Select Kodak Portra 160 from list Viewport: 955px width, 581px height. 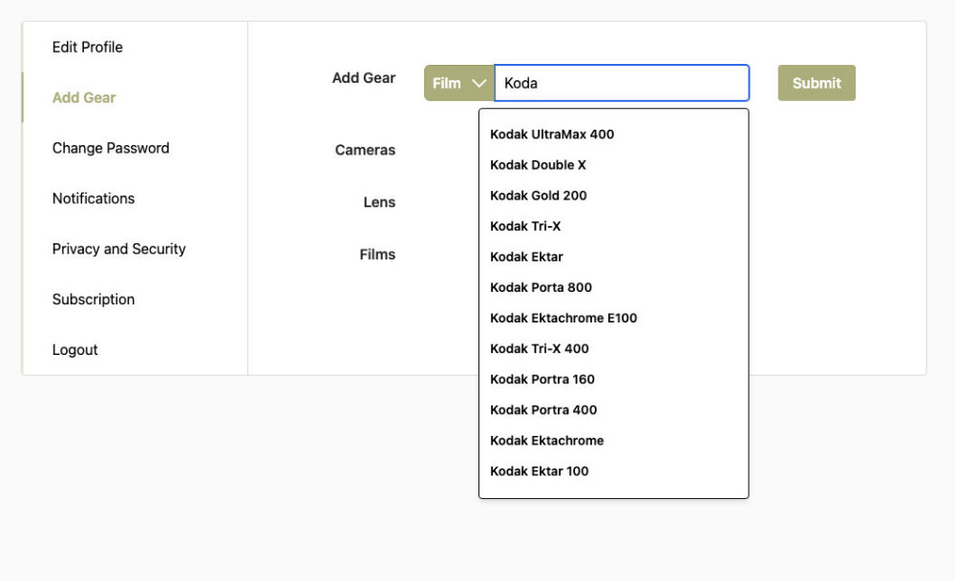542,379
